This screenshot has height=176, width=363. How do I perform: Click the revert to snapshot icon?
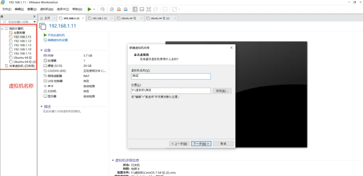119,9
